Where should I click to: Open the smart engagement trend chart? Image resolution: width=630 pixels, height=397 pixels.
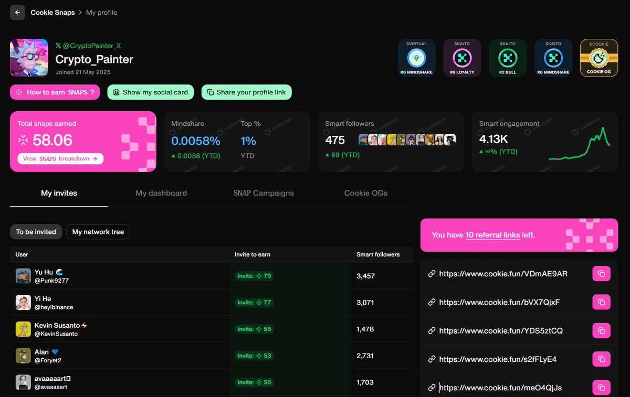tap(580, 143)
